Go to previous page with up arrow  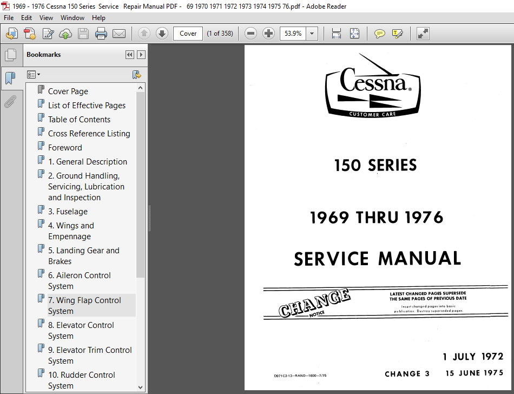[x=144, y=34]
